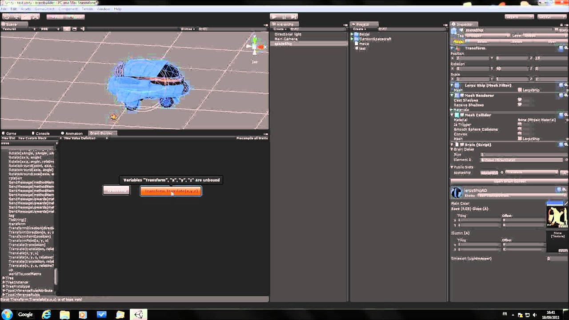The height and width of the screenshot is (320, 569).
Task: Open the Tag dropdown in Inspector
Action: (487, 36)
